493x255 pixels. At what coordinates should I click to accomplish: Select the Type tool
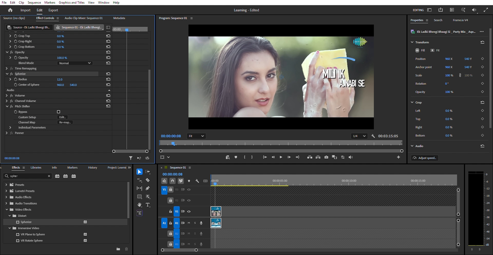tap(148, 205)
